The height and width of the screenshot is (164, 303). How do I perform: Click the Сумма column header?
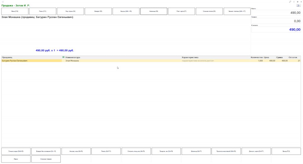(x=282, y=58)
